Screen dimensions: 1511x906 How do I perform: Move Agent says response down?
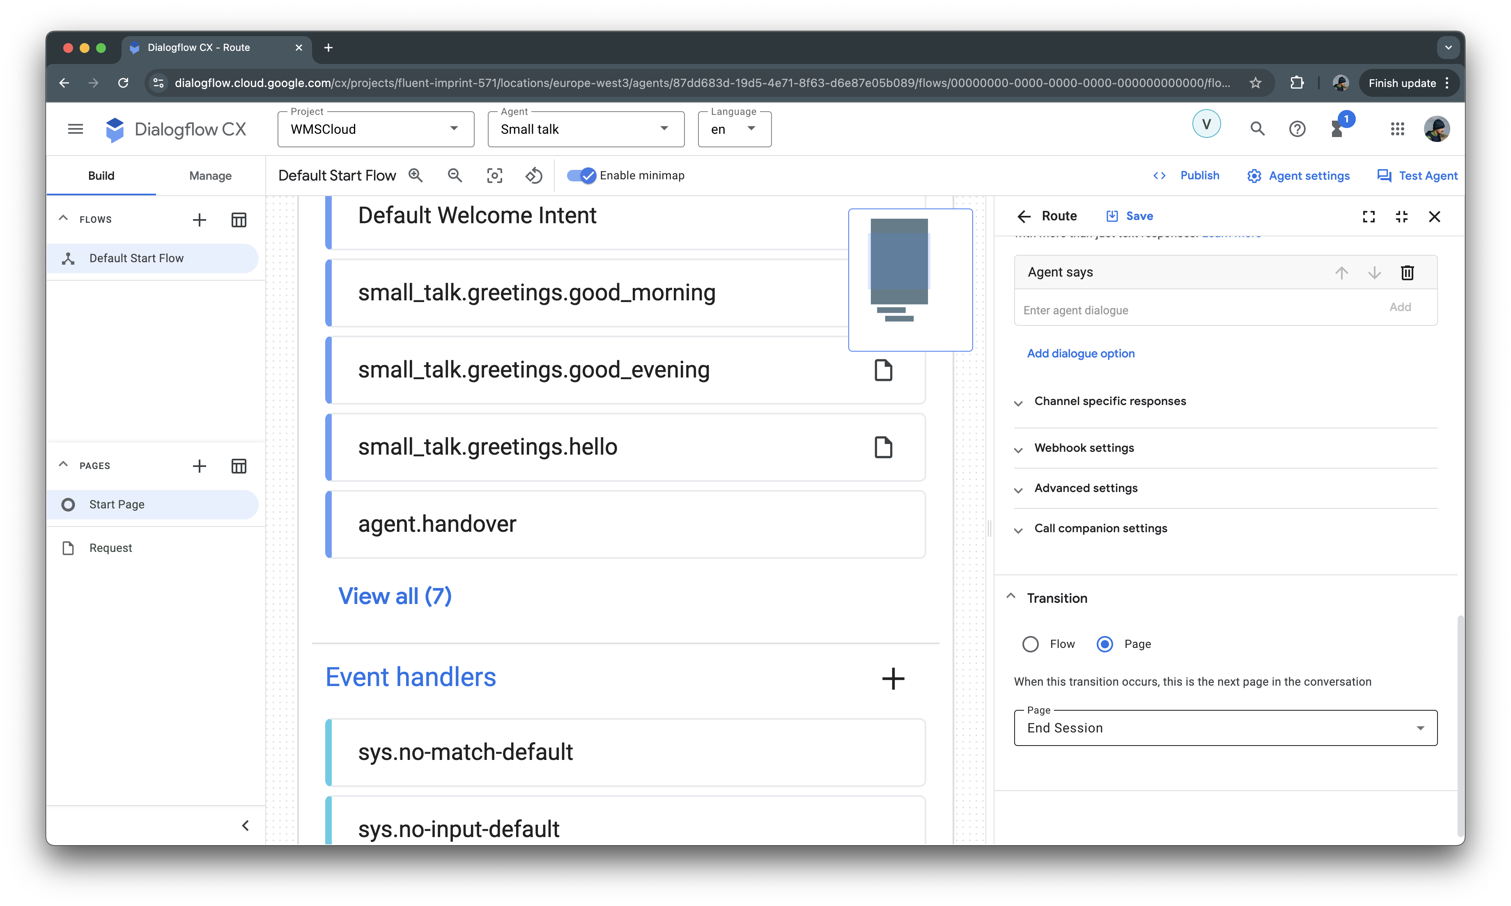click(x=1374, y=273)
